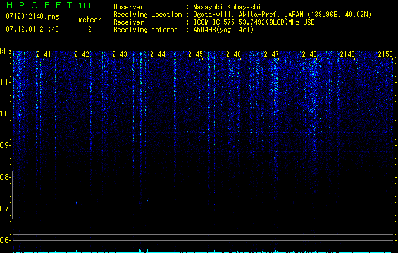Click the date stamp 07.12.01 21:40

(32, 29)
